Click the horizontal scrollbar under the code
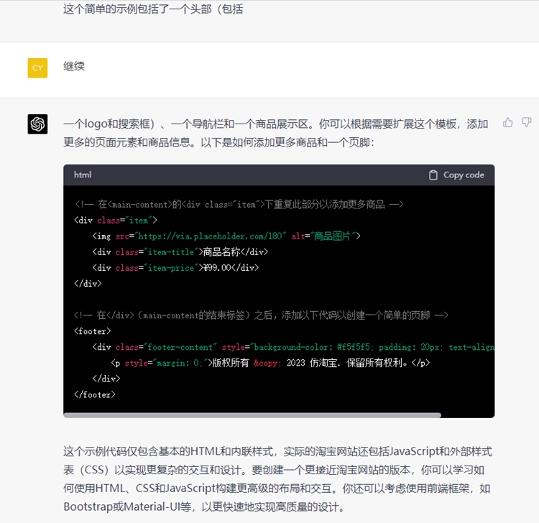Viewport: 539px width, 523px height. click(252, 415)
